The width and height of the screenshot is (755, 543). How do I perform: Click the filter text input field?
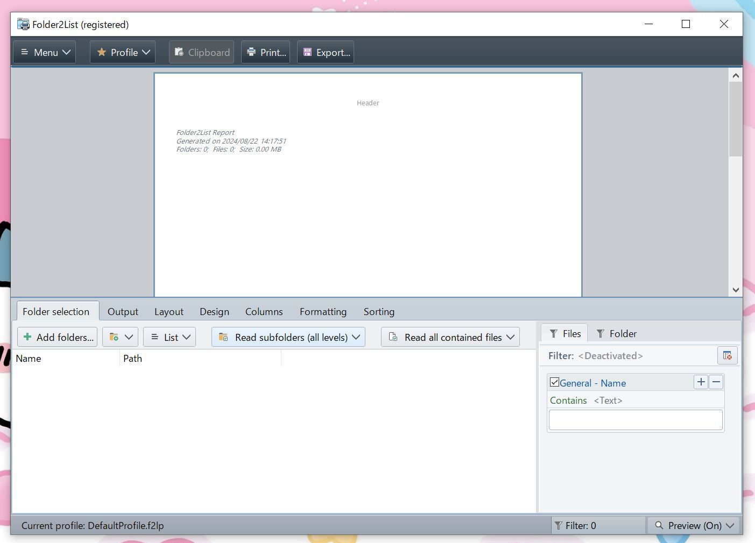point(636,420)
